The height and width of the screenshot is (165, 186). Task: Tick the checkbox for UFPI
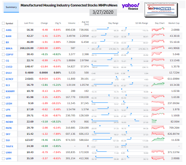click(3, 159)
